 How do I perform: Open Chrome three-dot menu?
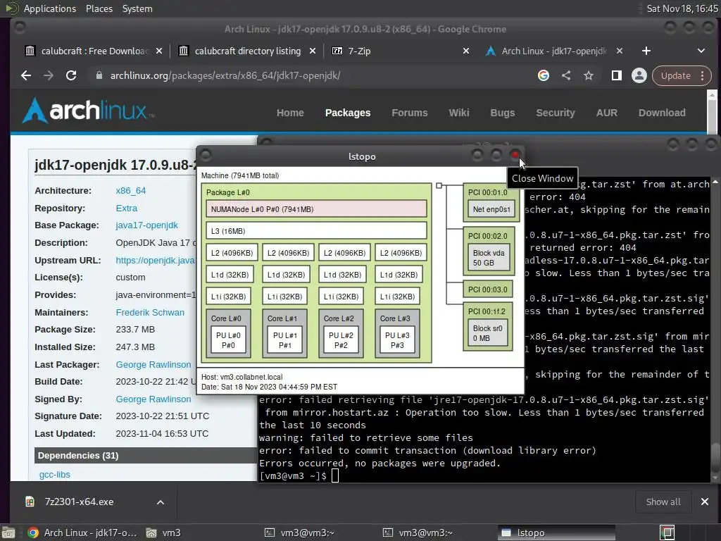[x=703, y=75]
